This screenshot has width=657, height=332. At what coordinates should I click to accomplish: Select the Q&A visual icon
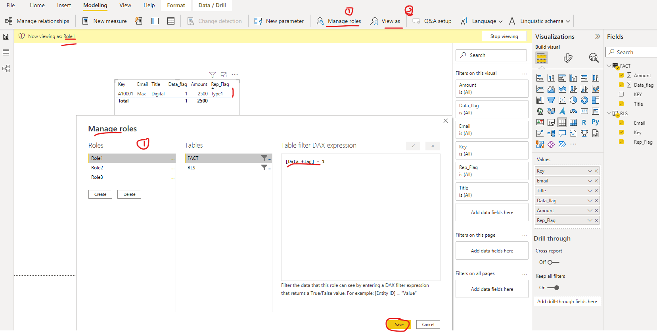point(562,133)
